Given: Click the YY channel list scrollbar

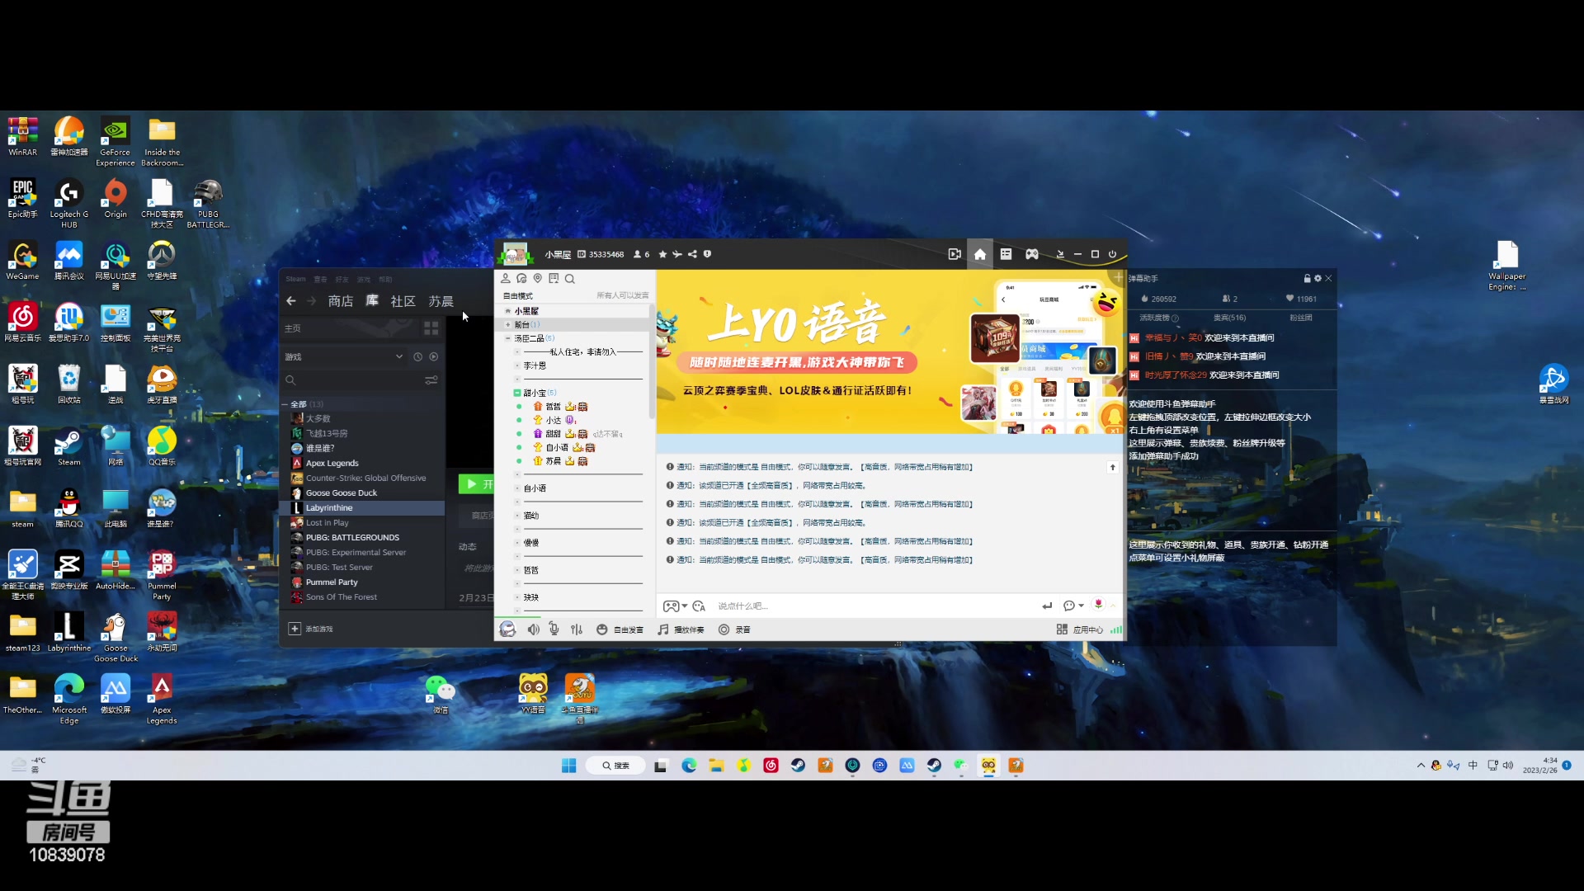Looking at the screenshot, I should (652, 363).
